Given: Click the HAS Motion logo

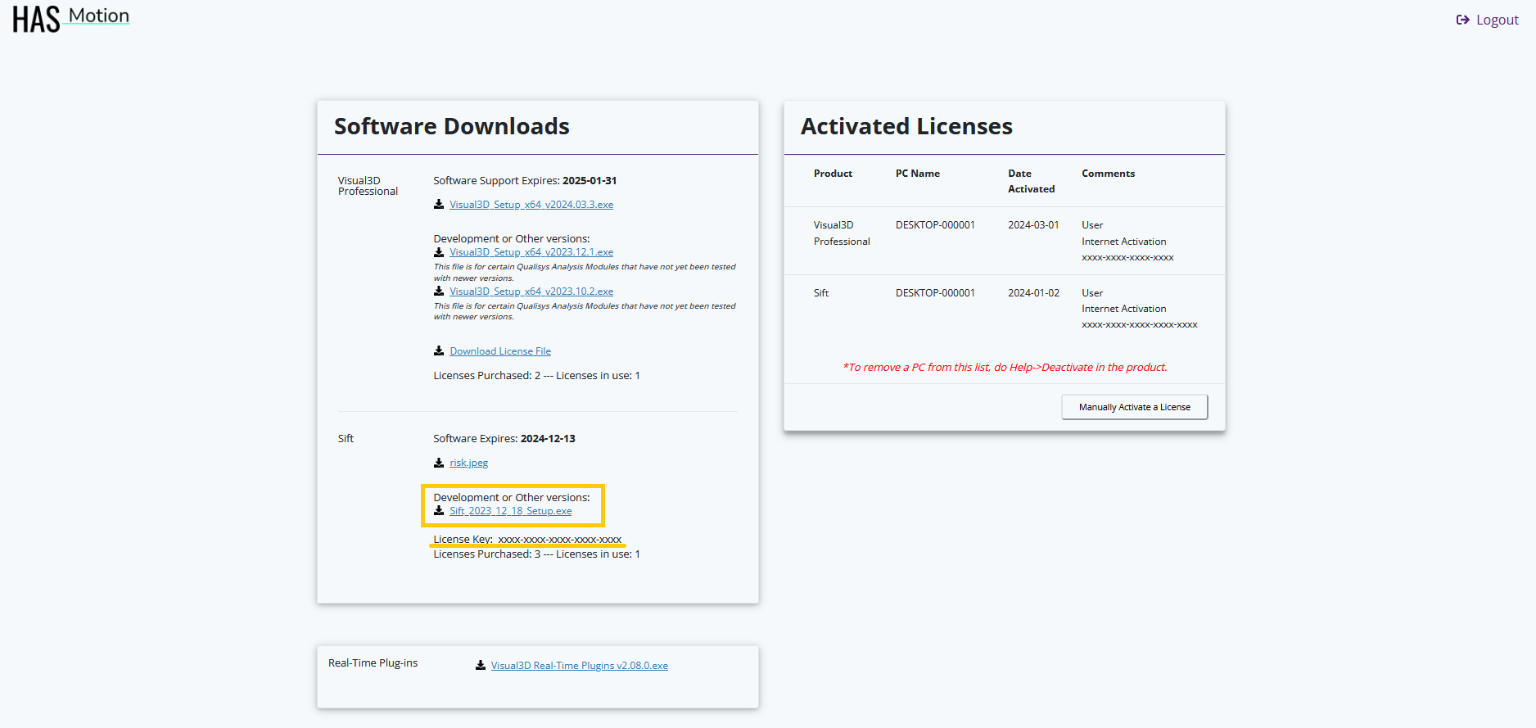Looking at the screenshot, I should [x=71, y=19].
